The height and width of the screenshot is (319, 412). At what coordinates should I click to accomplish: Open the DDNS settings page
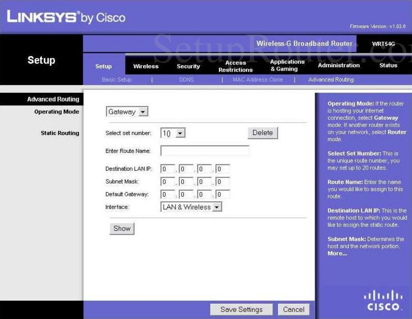pyautogui.click(x=187, y=79)
